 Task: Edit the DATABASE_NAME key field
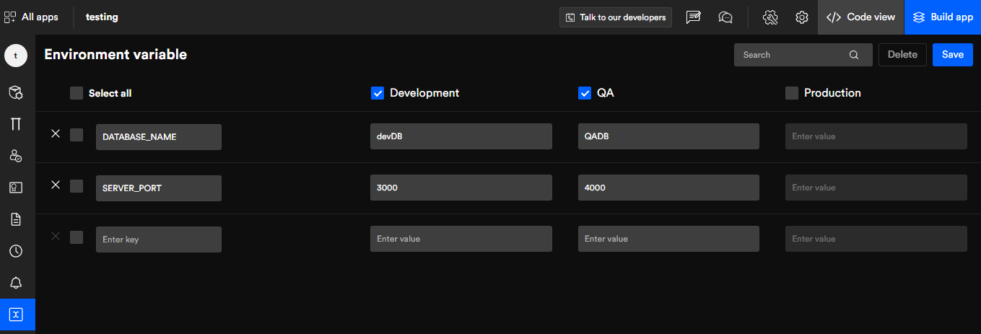[x=159, y=136]
